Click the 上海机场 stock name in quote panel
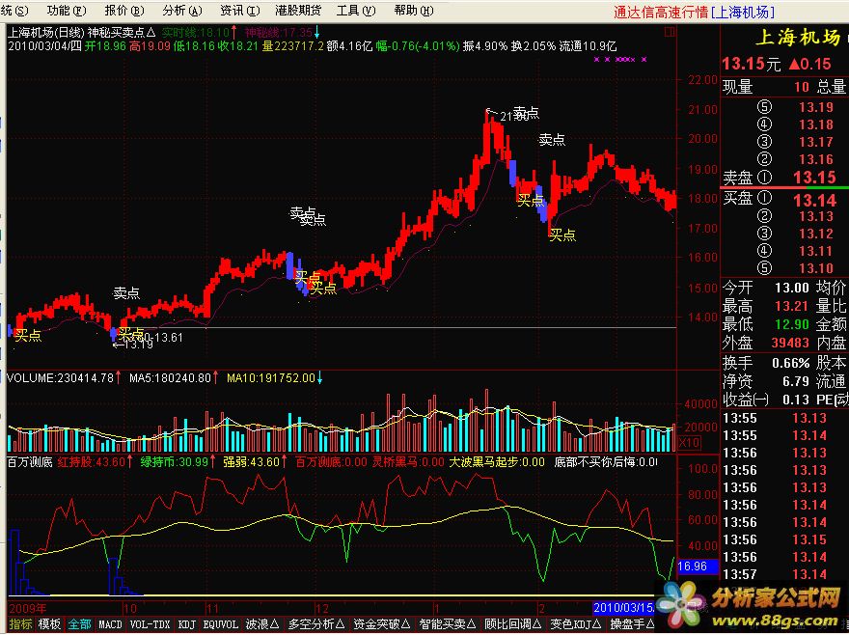Screen dimensions: 849x635 pos(798,38)
